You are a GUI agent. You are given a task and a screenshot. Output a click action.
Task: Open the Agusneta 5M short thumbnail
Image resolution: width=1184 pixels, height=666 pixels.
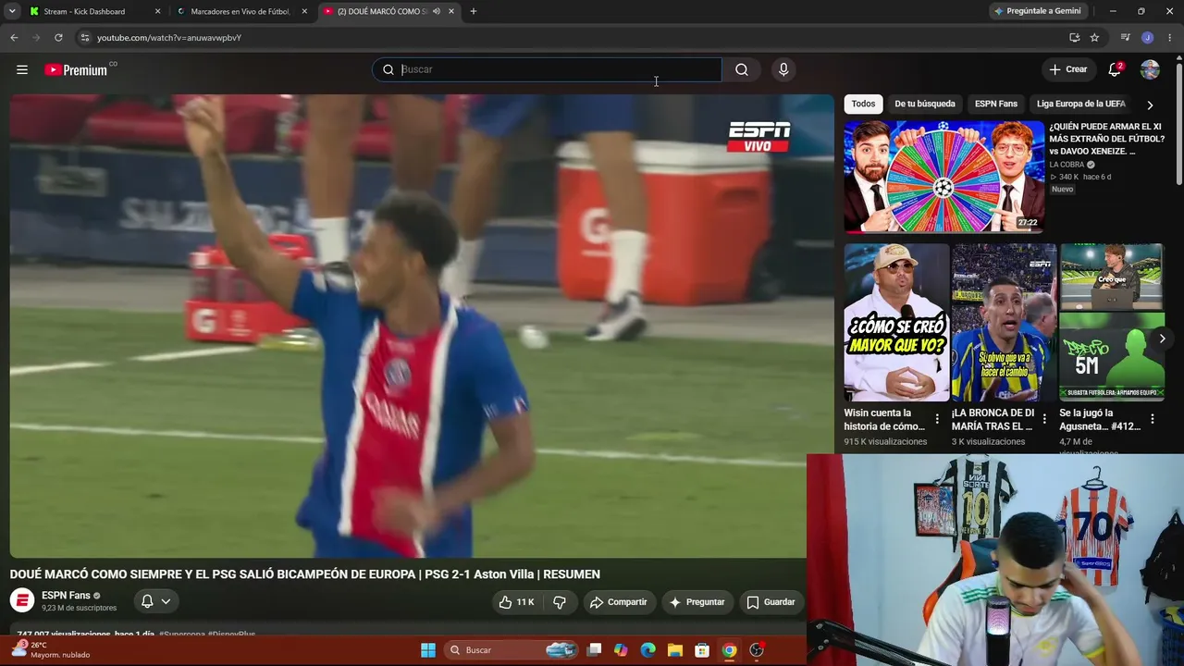(x=1112, y=322)
